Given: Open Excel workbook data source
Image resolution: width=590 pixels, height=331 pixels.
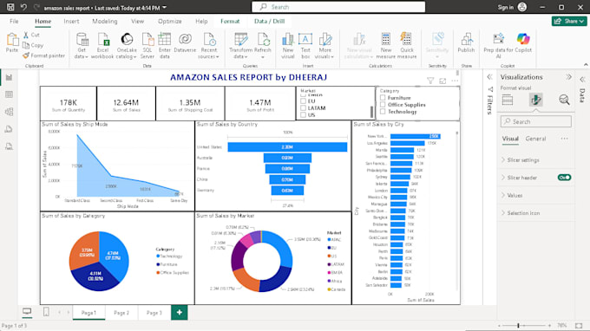Looking at the screenshot, I should pyautogui.click(x=102, y=46).
